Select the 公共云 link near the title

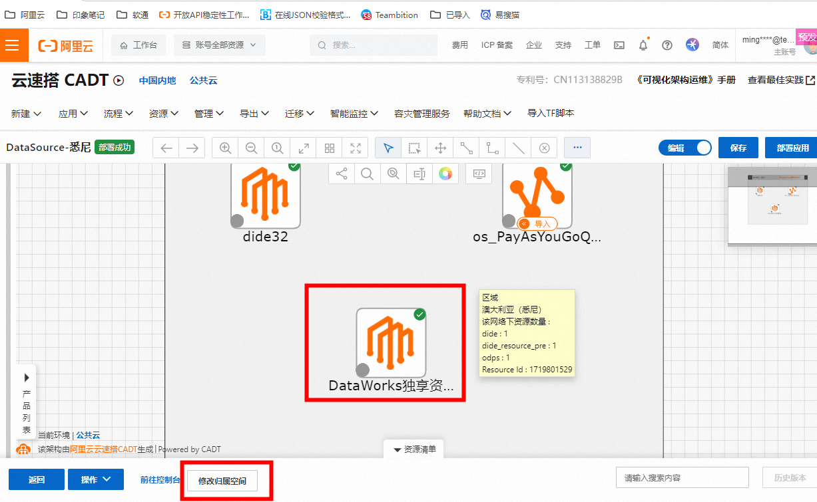tap(204, 80)
